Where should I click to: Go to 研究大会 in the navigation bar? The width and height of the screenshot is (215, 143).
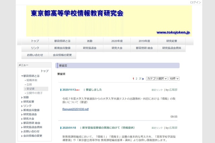point(117,48)
